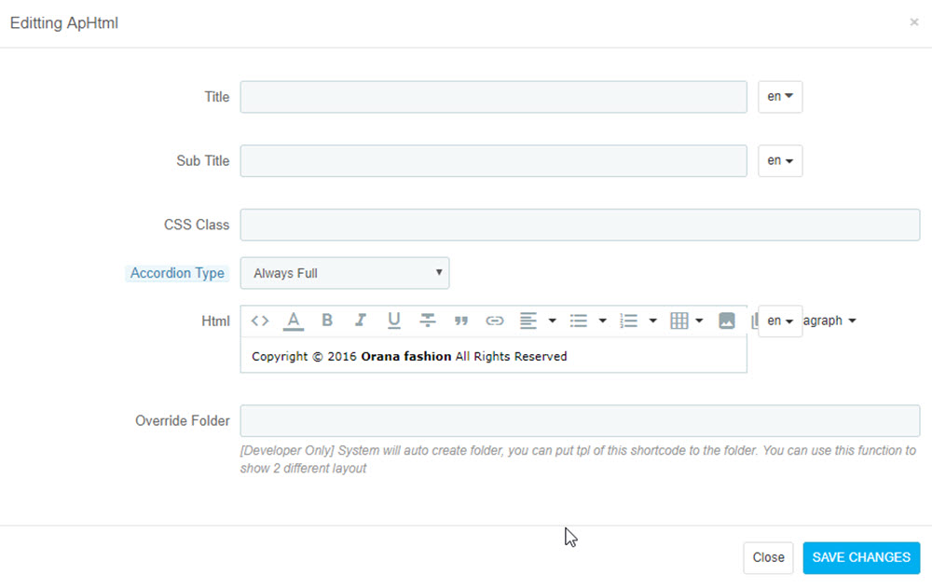Expand the alignment options arrow
932x588 pixels.
click(x=552, y=321)
